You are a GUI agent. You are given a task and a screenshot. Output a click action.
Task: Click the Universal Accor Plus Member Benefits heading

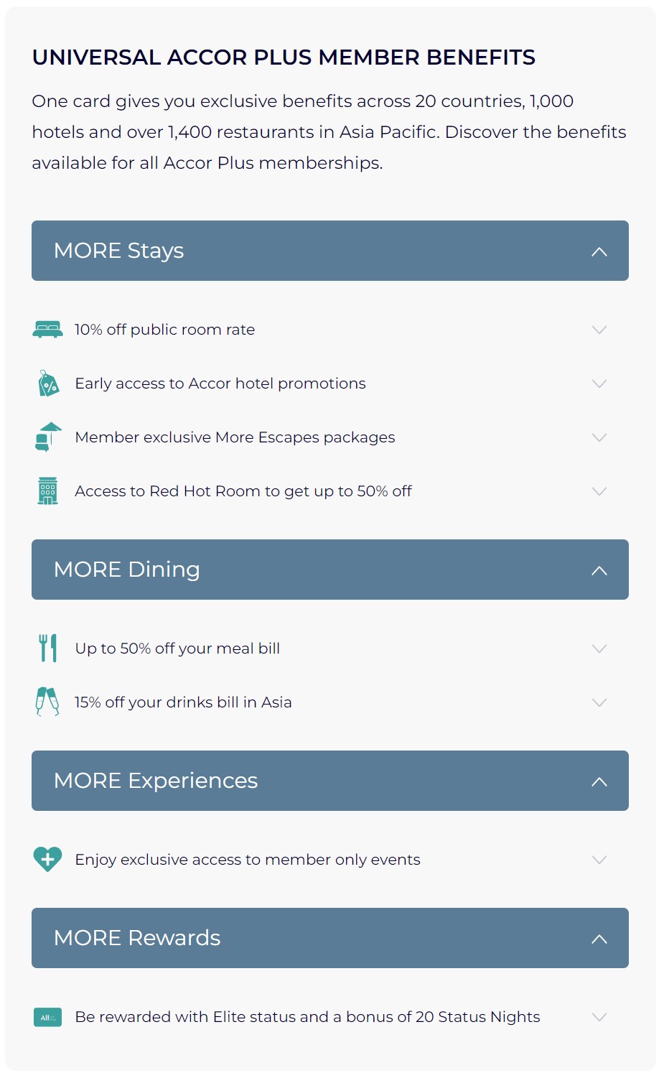(x=283, y=57)
